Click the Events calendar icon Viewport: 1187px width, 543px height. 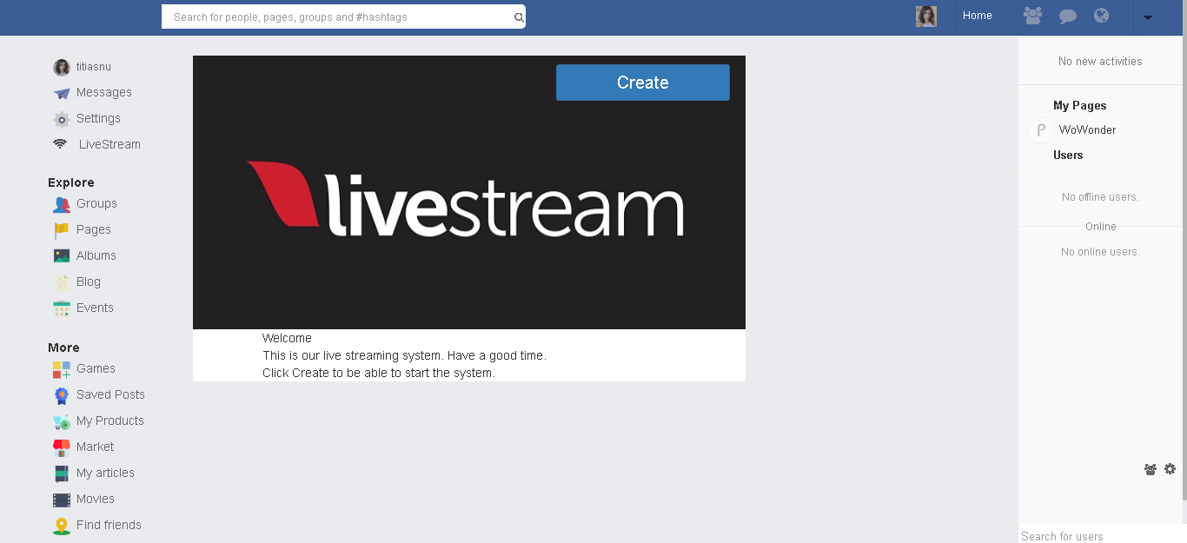coord(61,308)
